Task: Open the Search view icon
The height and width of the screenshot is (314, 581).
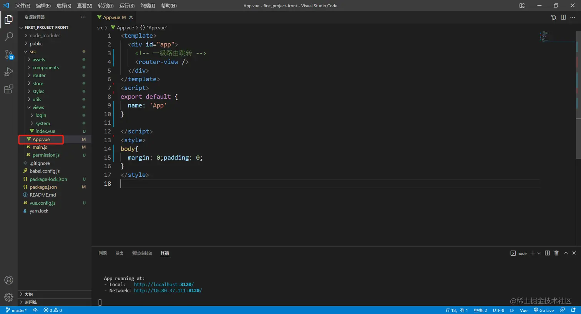Action: click(x=8, y=37)
